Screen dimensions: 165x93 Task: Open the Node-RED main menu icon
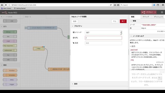click(x=162, y=12)
